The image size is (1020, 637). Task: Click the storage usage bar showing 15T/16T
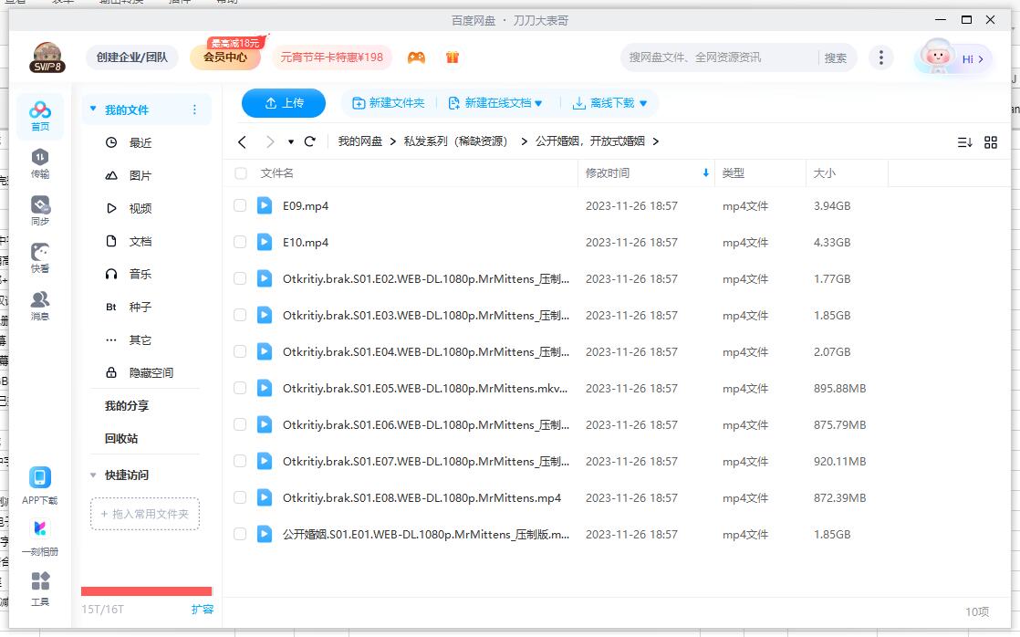[146, 591]
